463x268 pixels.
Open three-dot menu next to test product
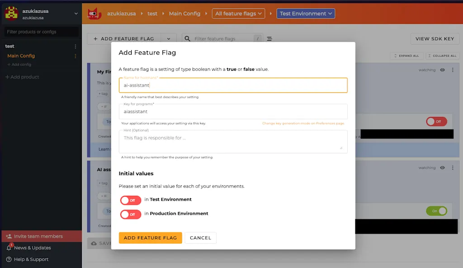click(x=76, y=46)
